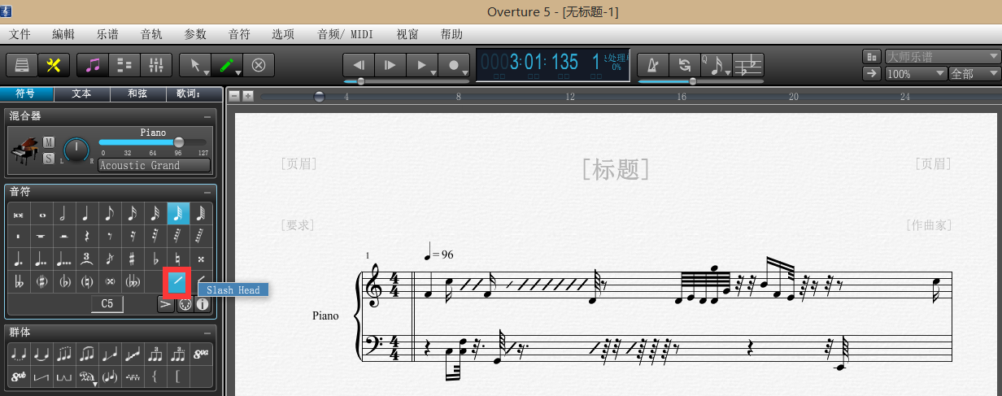
Task: Switch to the pink music note score view
Action: tap(93, 65)
